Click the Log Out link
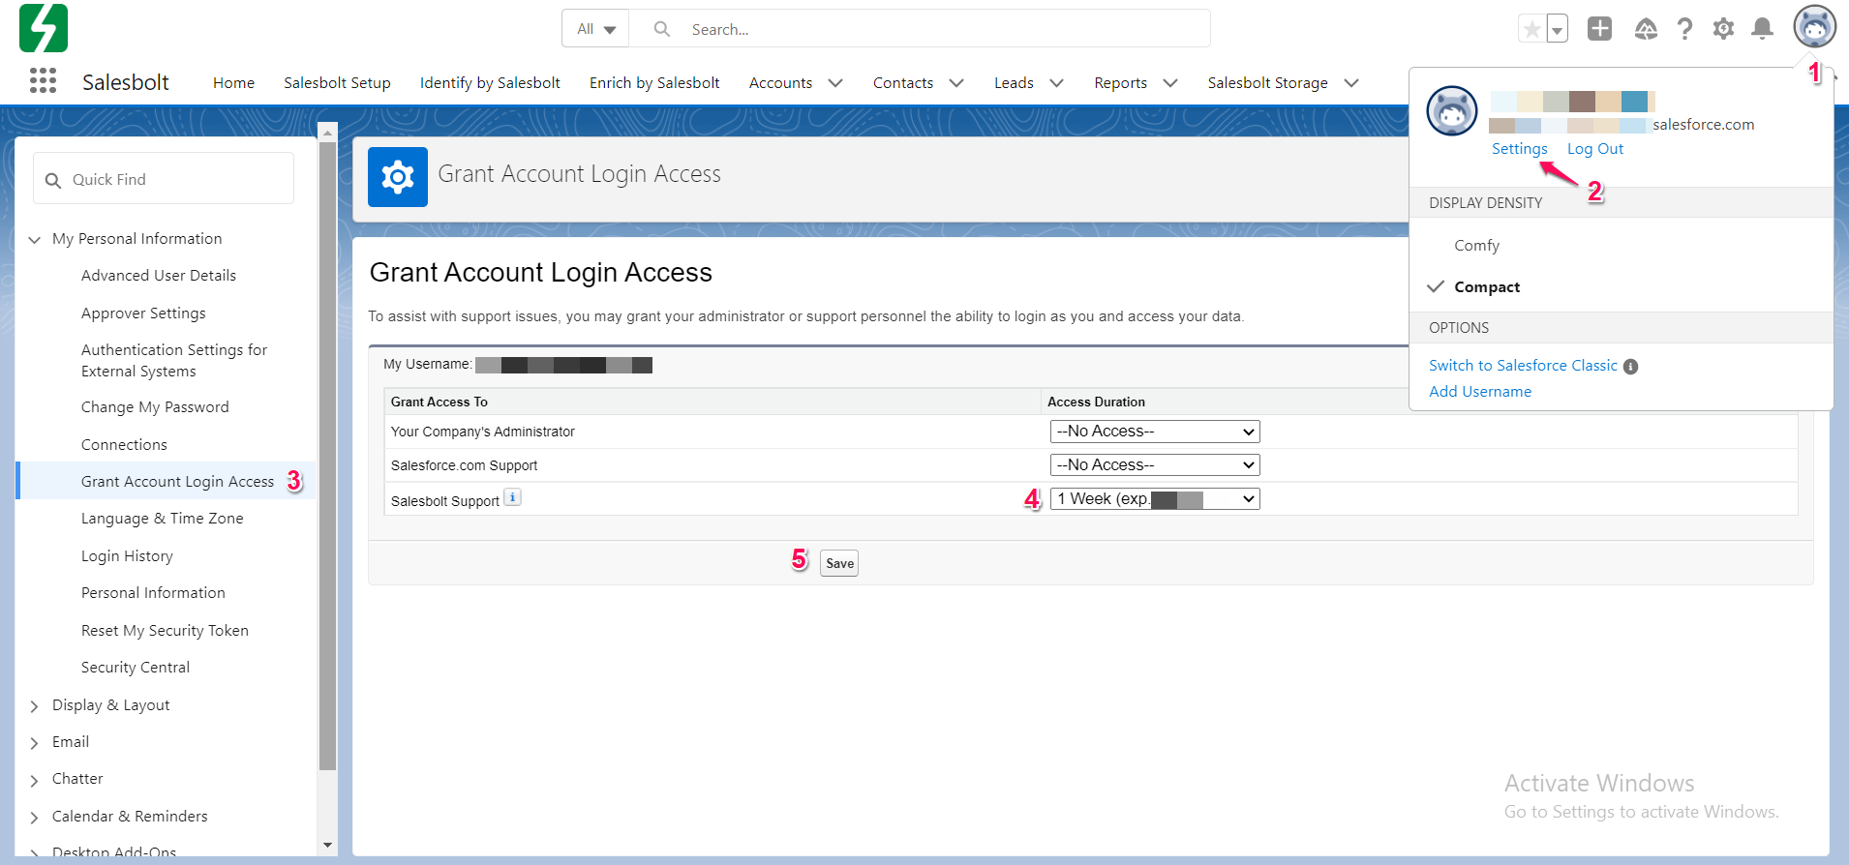This screenshot has width=1849, height=865. click(x=1595, y=149)
